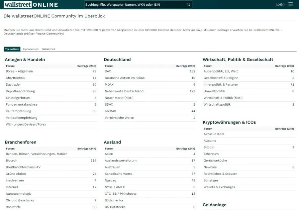Open the Nasdaq forum
The image size is (299, 210).
[x=110, y=180]
